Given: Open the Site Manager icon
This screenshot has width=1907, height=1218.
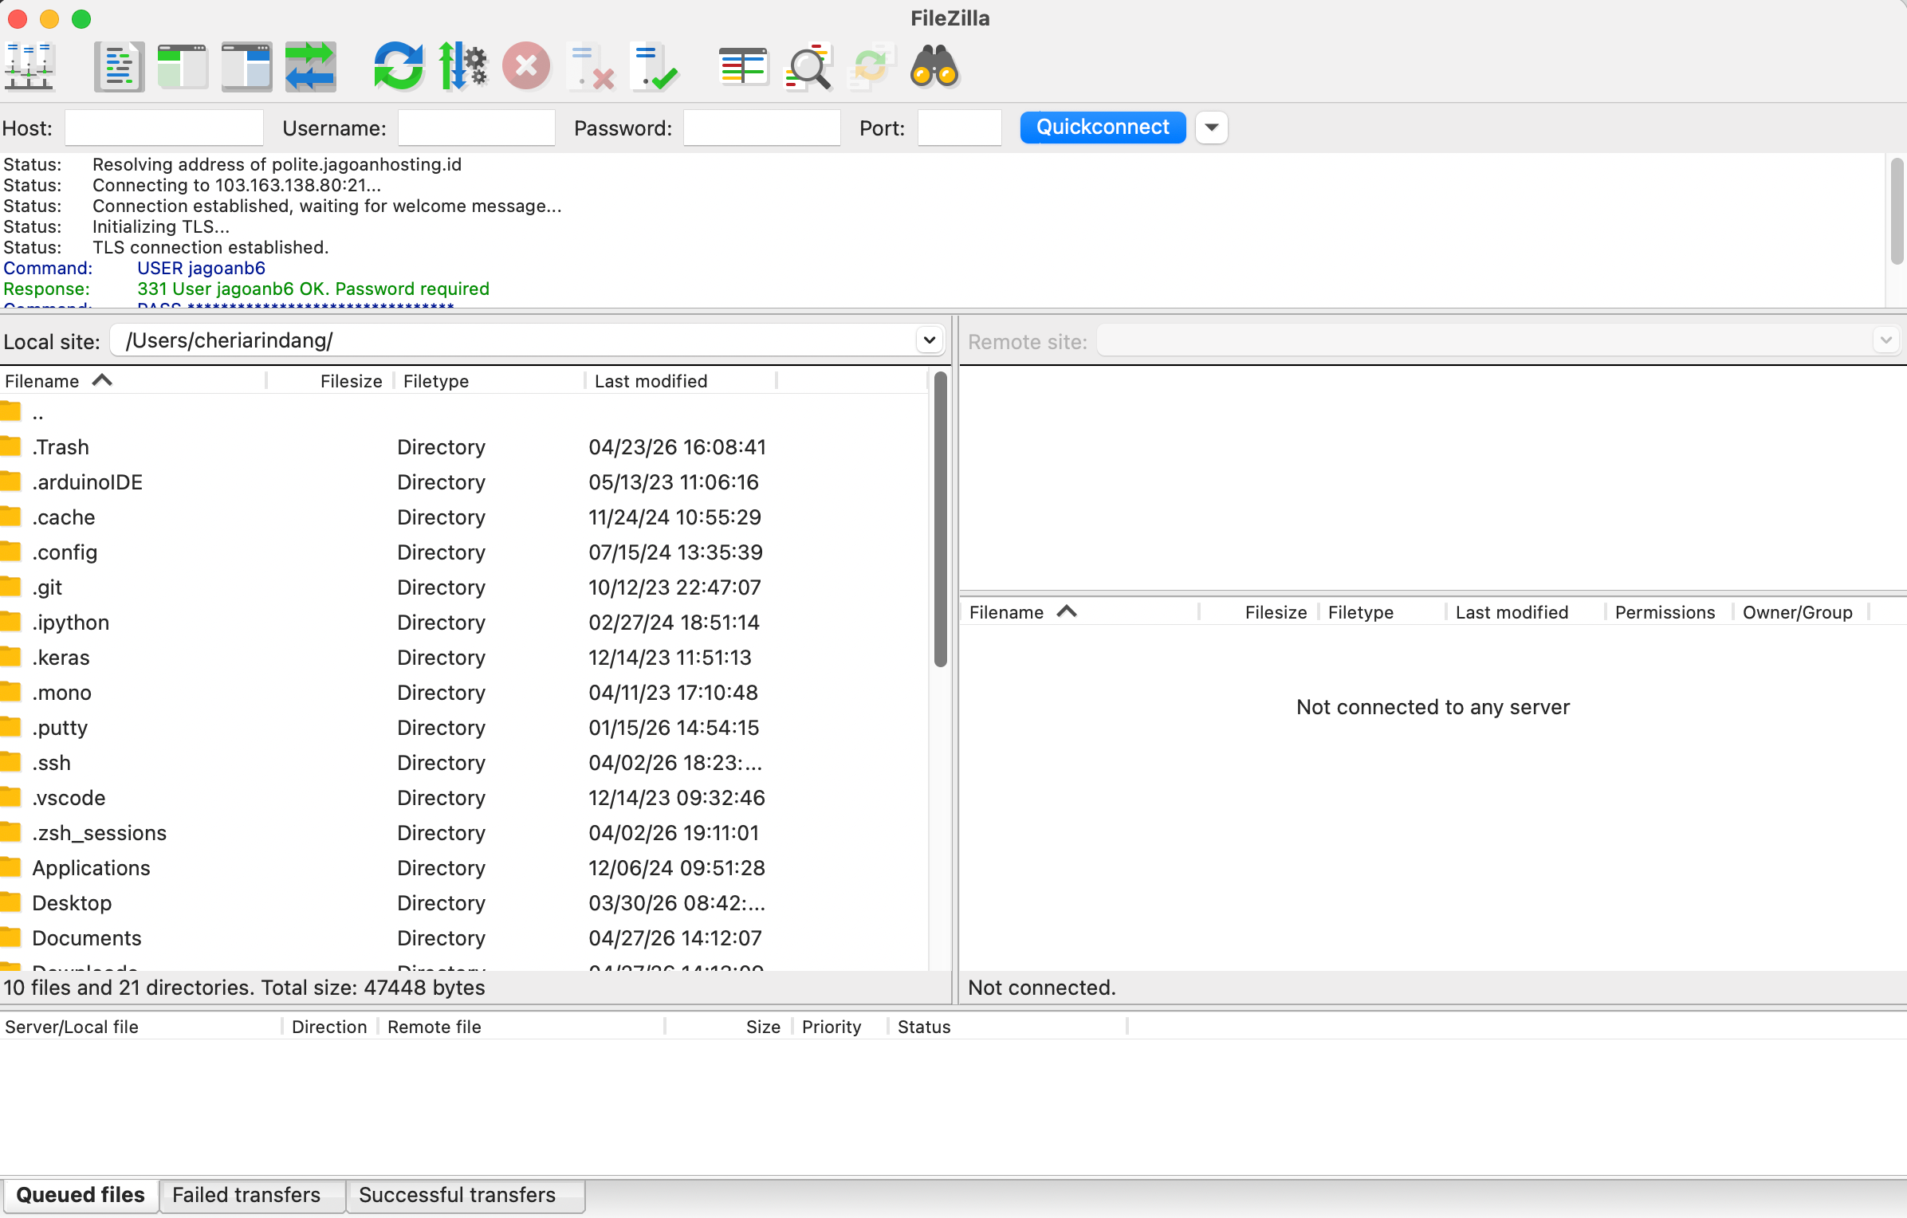Looking at the screenshot, I should coord(29,67).
